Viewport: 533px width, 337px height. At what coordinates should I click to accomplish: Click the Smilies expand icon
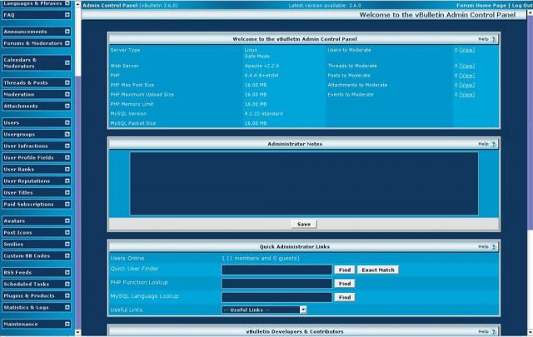click(67, 244)
